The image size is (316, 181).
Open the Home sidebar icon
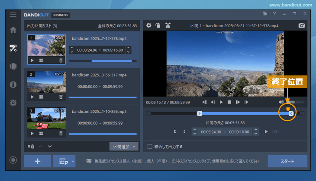point(13,30)
